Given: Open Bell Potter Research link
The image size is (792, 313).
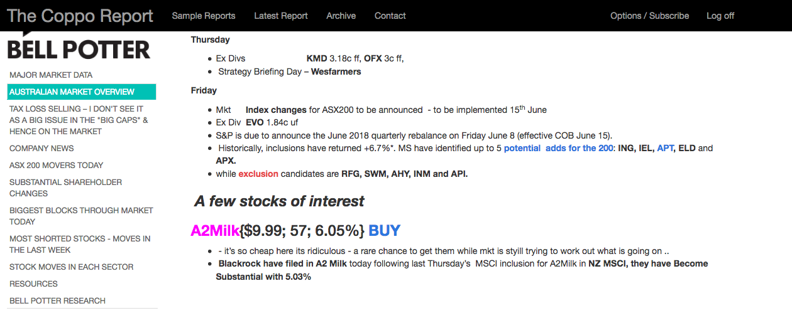Looking at the screenshot, I should point(57,301).
